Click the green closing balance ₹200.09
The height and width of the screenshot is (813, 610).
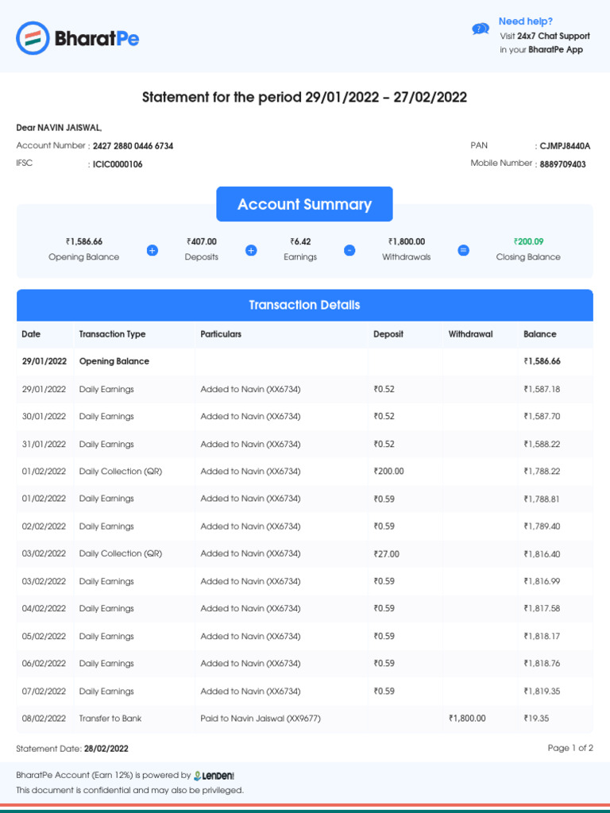click(528, 241)
